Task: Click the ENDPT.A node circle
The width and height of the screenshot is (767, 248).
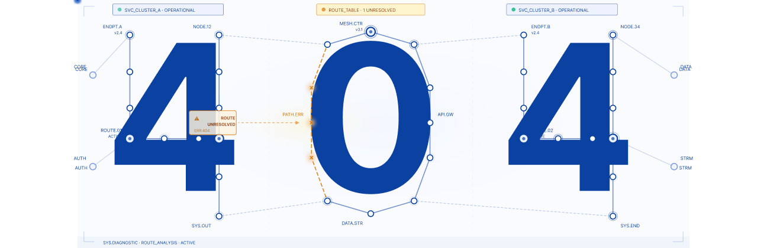Action: tap(130, 35)
